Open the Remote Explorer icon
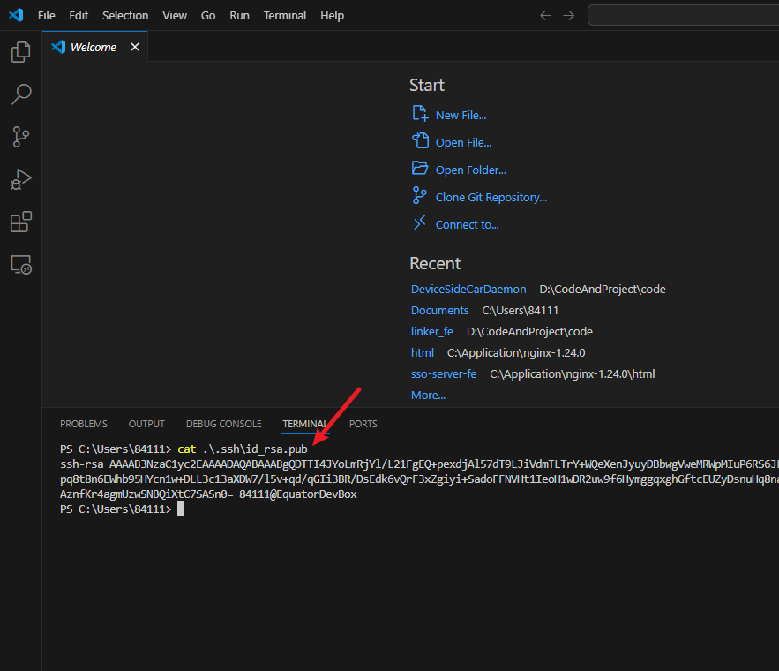The image size is (779, 671). pyautogui.click(x=20, y=264)
